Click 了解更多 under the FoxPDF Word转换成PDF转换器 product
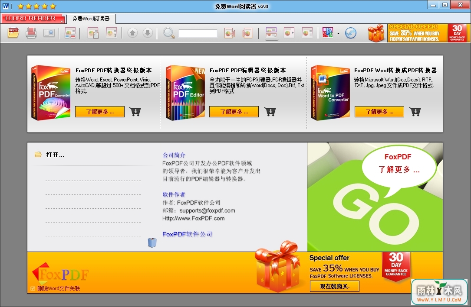The image size is (471, 307). point(379,112)
